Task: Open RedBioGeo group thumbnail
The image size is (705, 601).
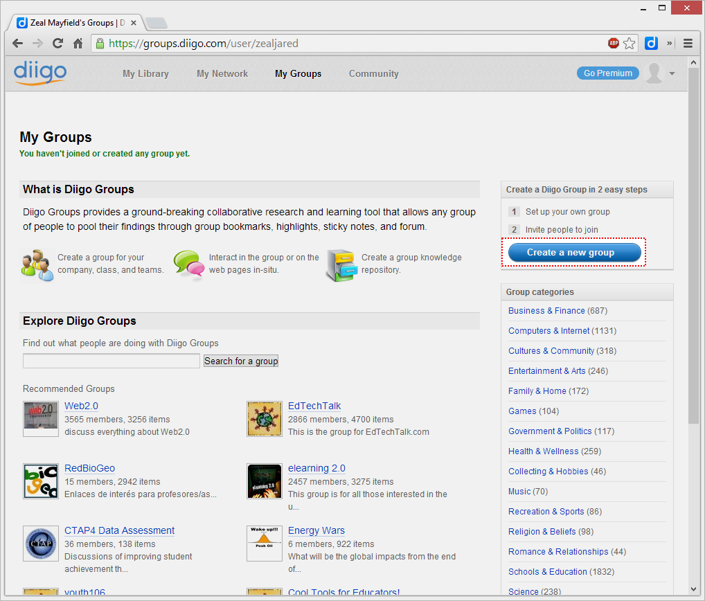Action: [41, 481]
